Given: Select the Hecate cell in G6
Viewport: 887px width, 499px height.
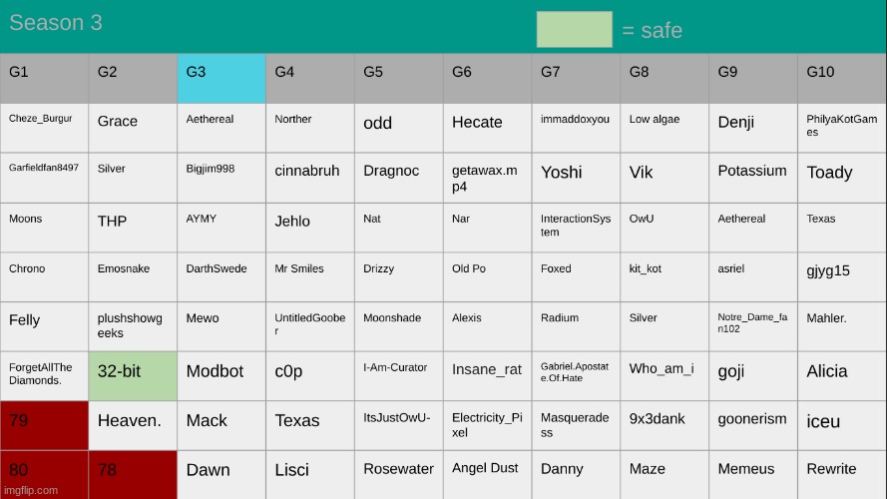Looking at the screenshot, I should tap(488, 128).
